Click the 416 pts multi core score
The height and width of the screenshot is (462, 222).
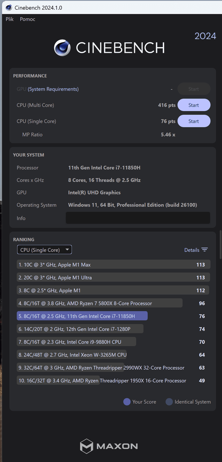(x=167, y=105)
